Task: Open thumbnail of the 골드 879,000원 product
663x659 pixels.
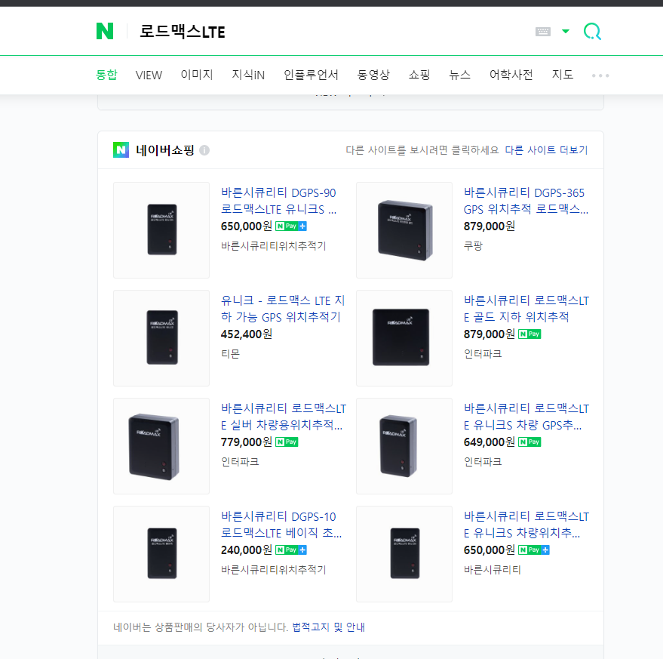Action: (404, 337)
